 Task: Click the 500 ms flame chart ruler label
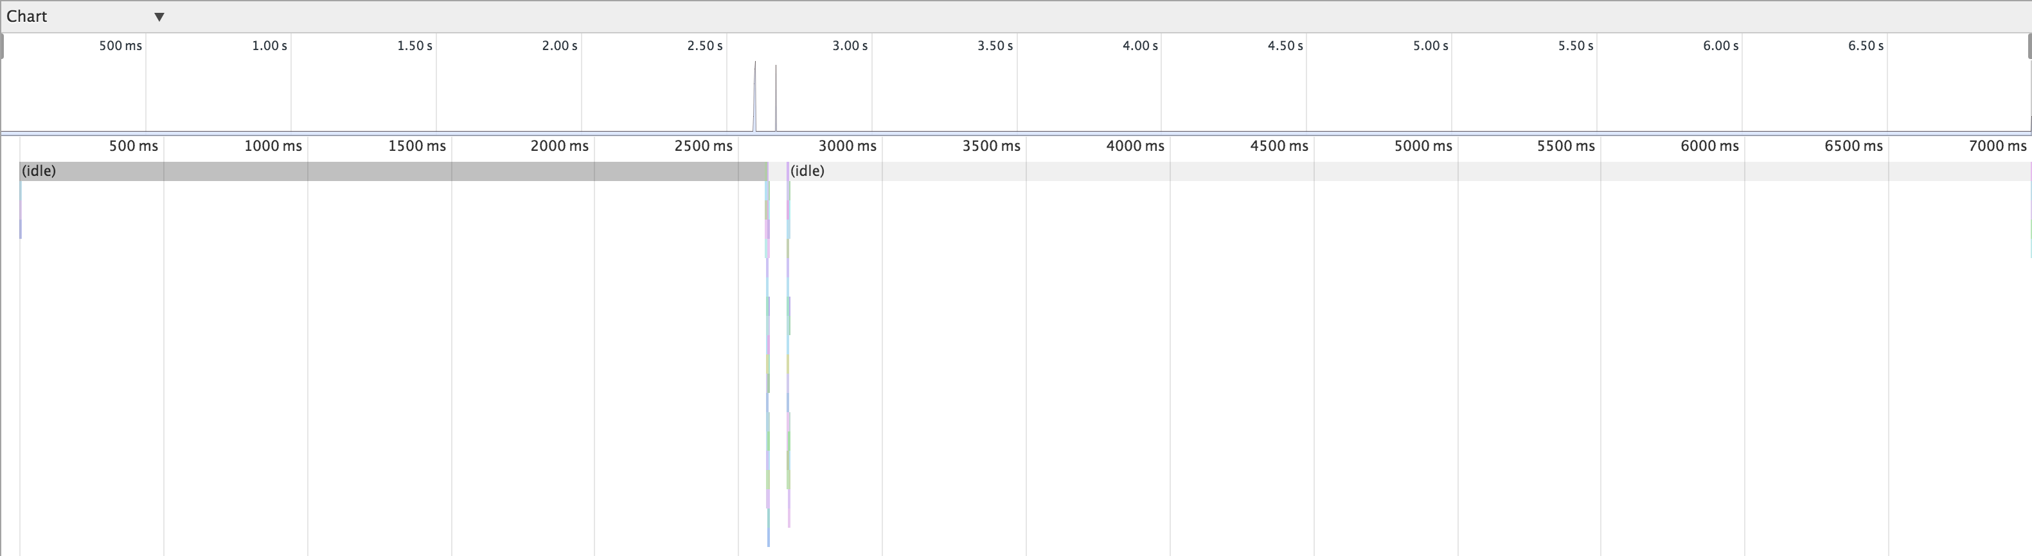tap(133, 146)
